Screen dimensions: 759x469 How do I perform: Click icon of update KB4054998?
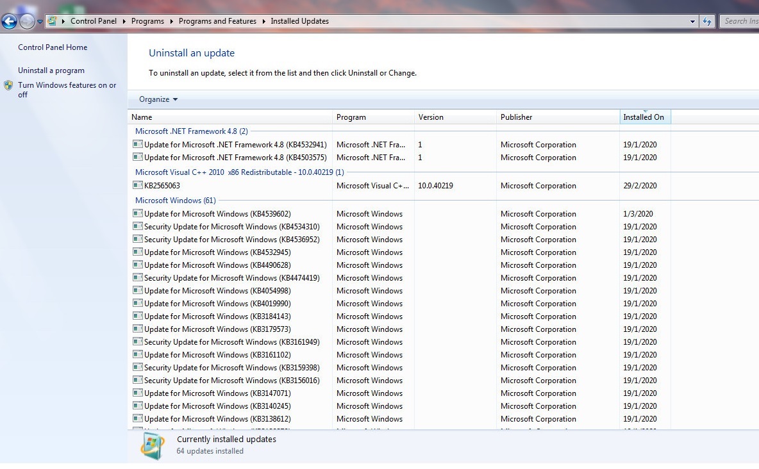[137, 290]
